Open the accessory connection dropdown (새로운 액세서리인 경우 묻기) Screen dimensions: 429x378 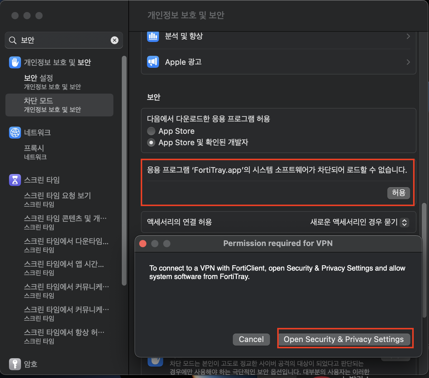pos(404,222)
